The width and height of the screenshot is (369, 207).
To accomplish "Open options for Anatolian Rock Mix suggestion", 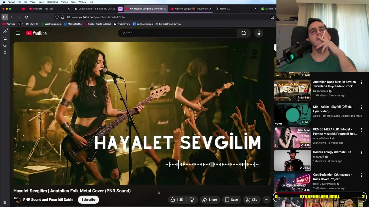I will [362, 83].
